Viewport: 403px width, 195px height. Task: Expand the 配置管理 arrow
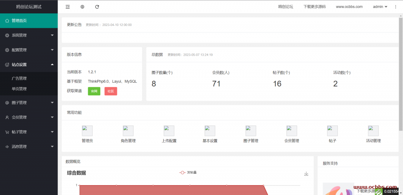(x=52, y=50)
